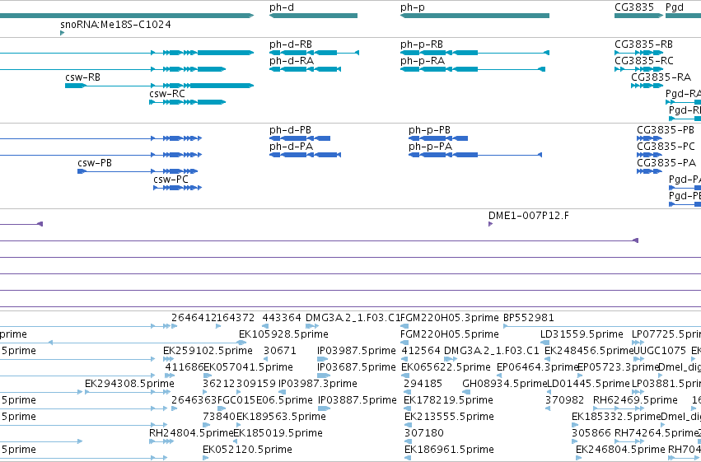
Task: Select the FGM220H05.5prime EST
Action: click(x=449, y=334)
